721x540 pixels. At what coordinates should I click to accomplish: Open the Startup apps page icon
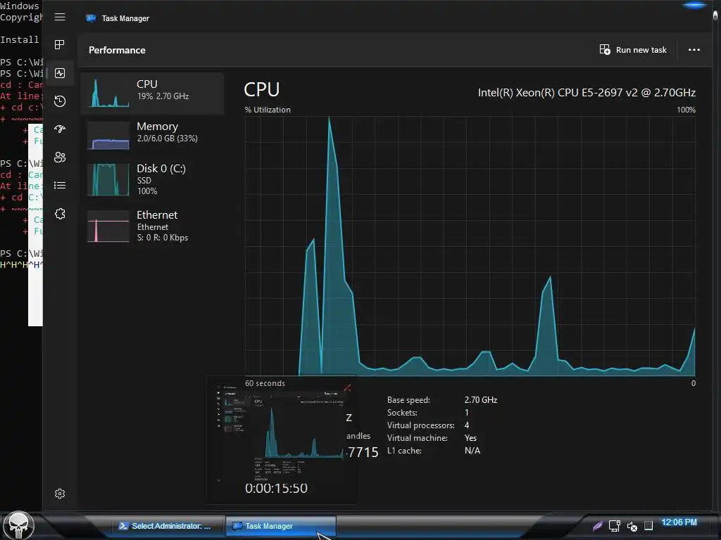click(x=60, y=129)
